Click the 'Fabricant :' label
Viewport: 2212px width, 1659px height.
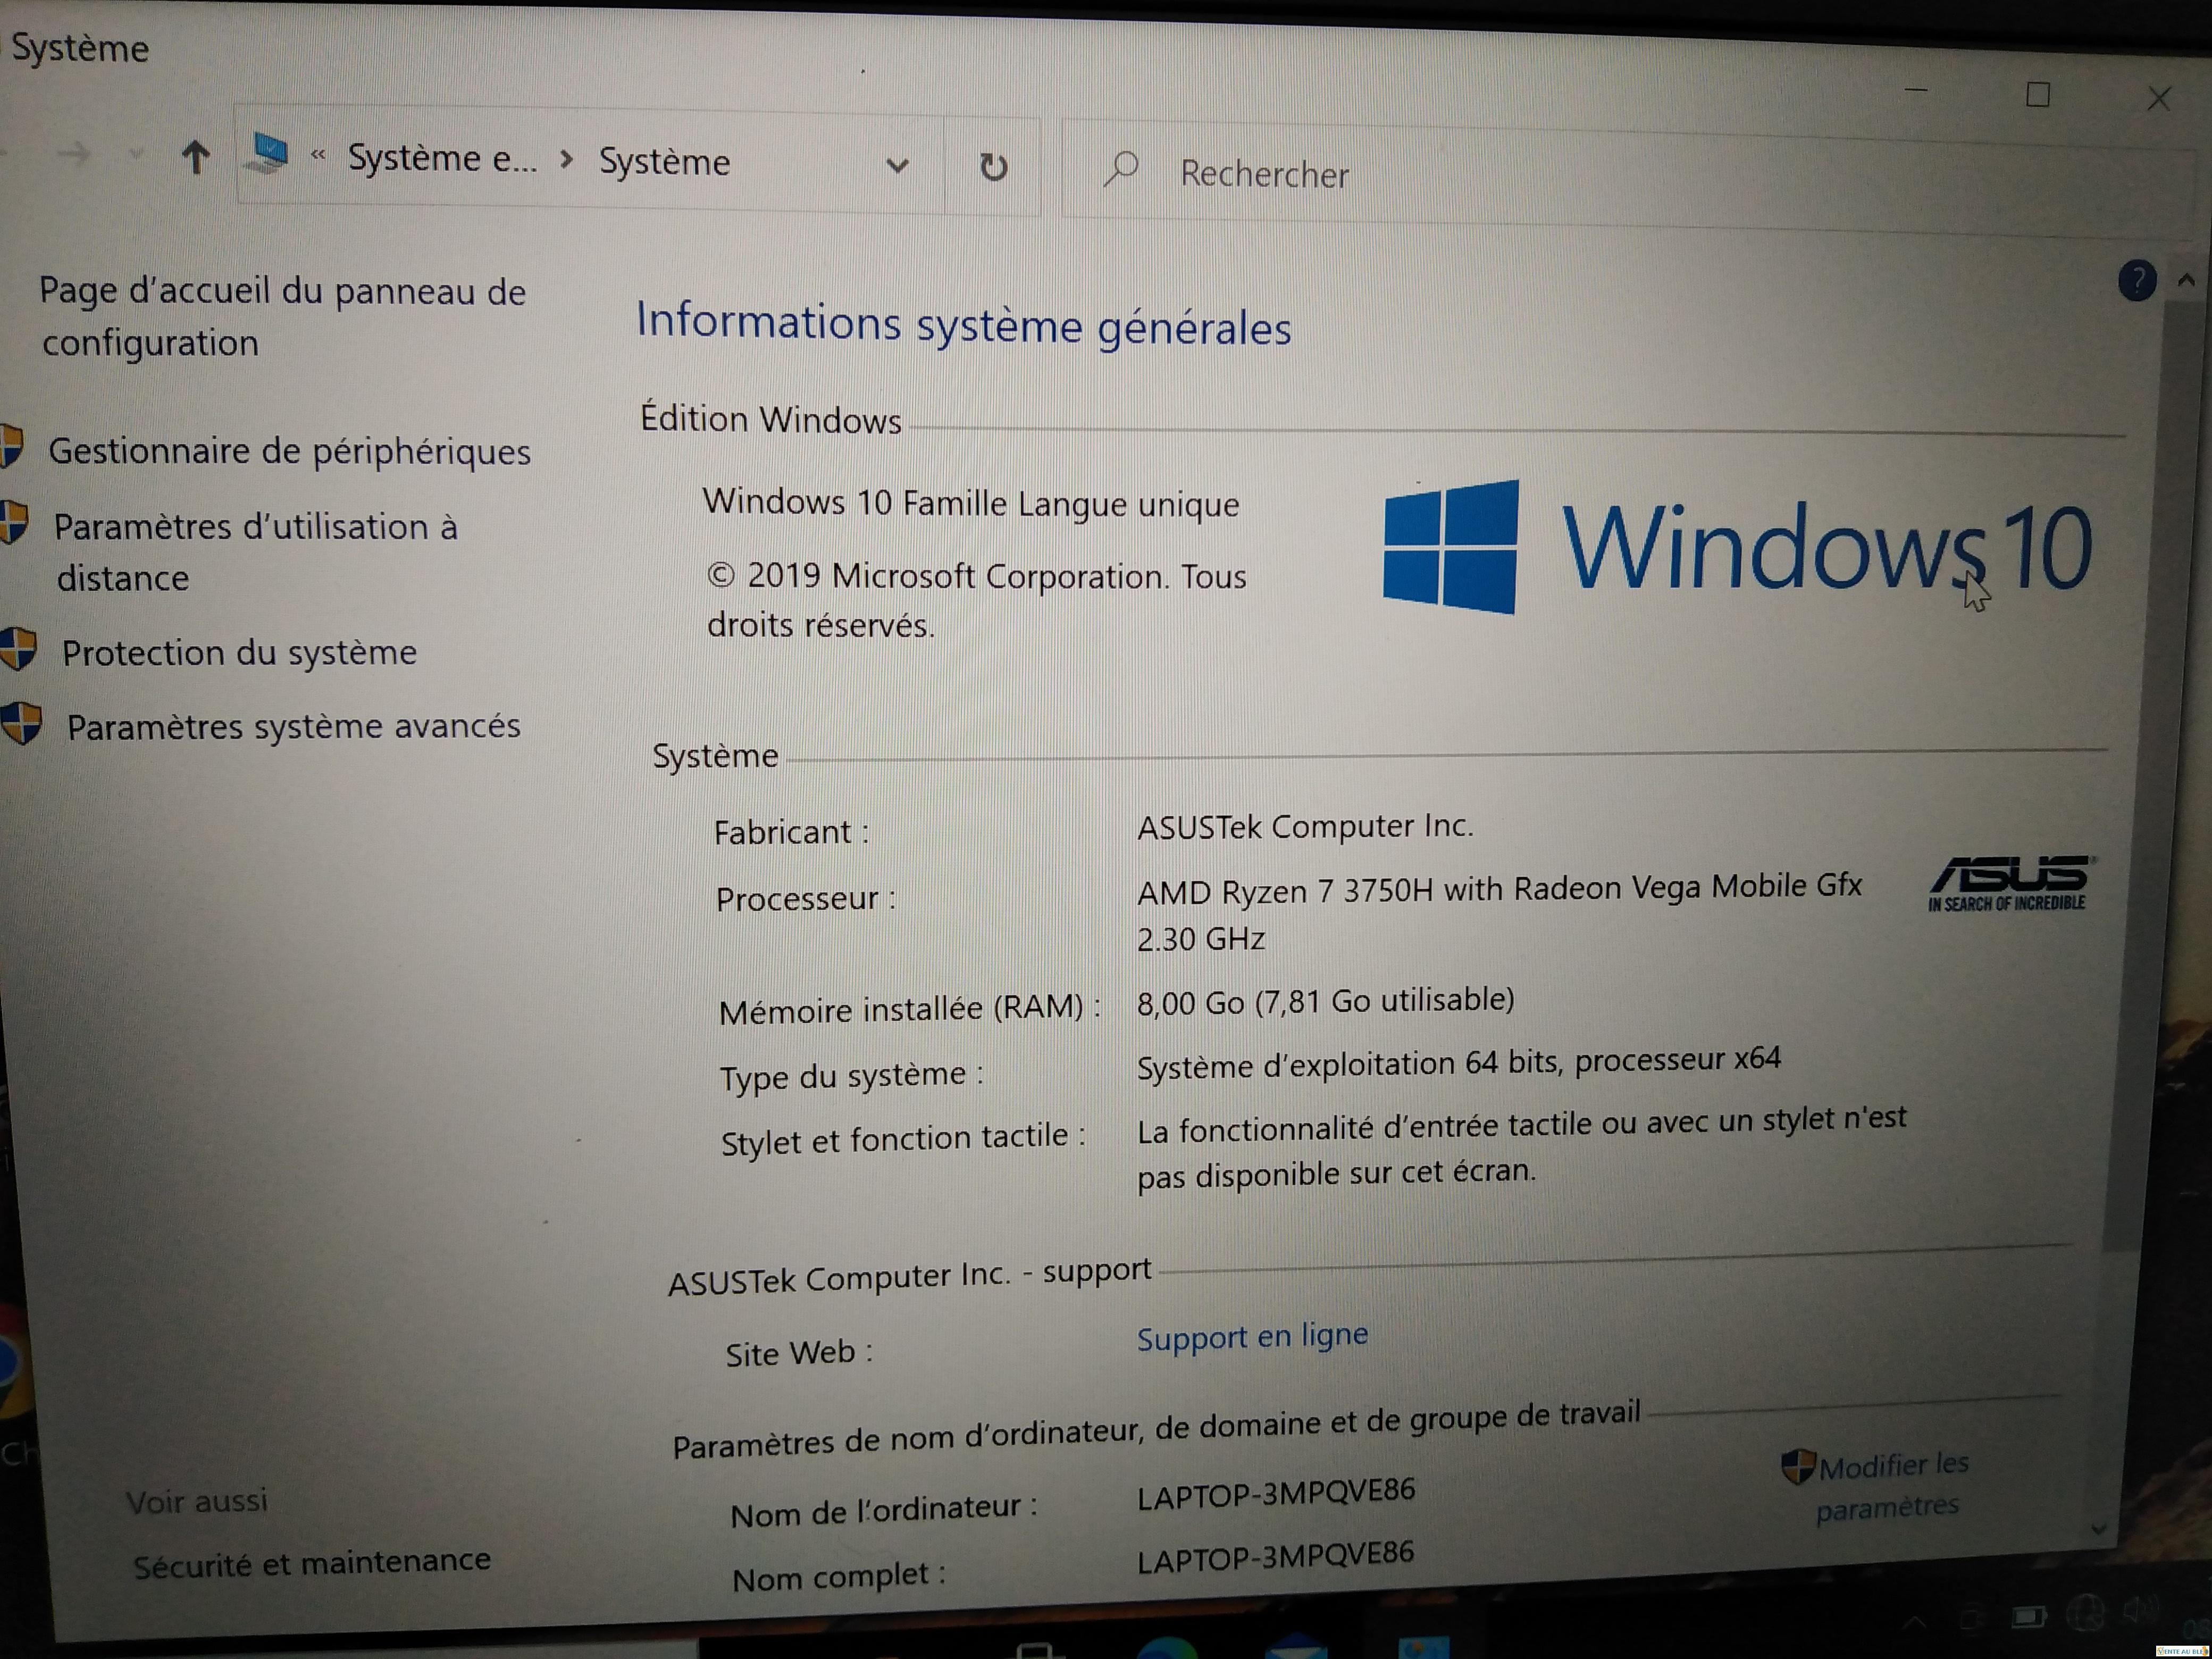[x=791, y=832]
